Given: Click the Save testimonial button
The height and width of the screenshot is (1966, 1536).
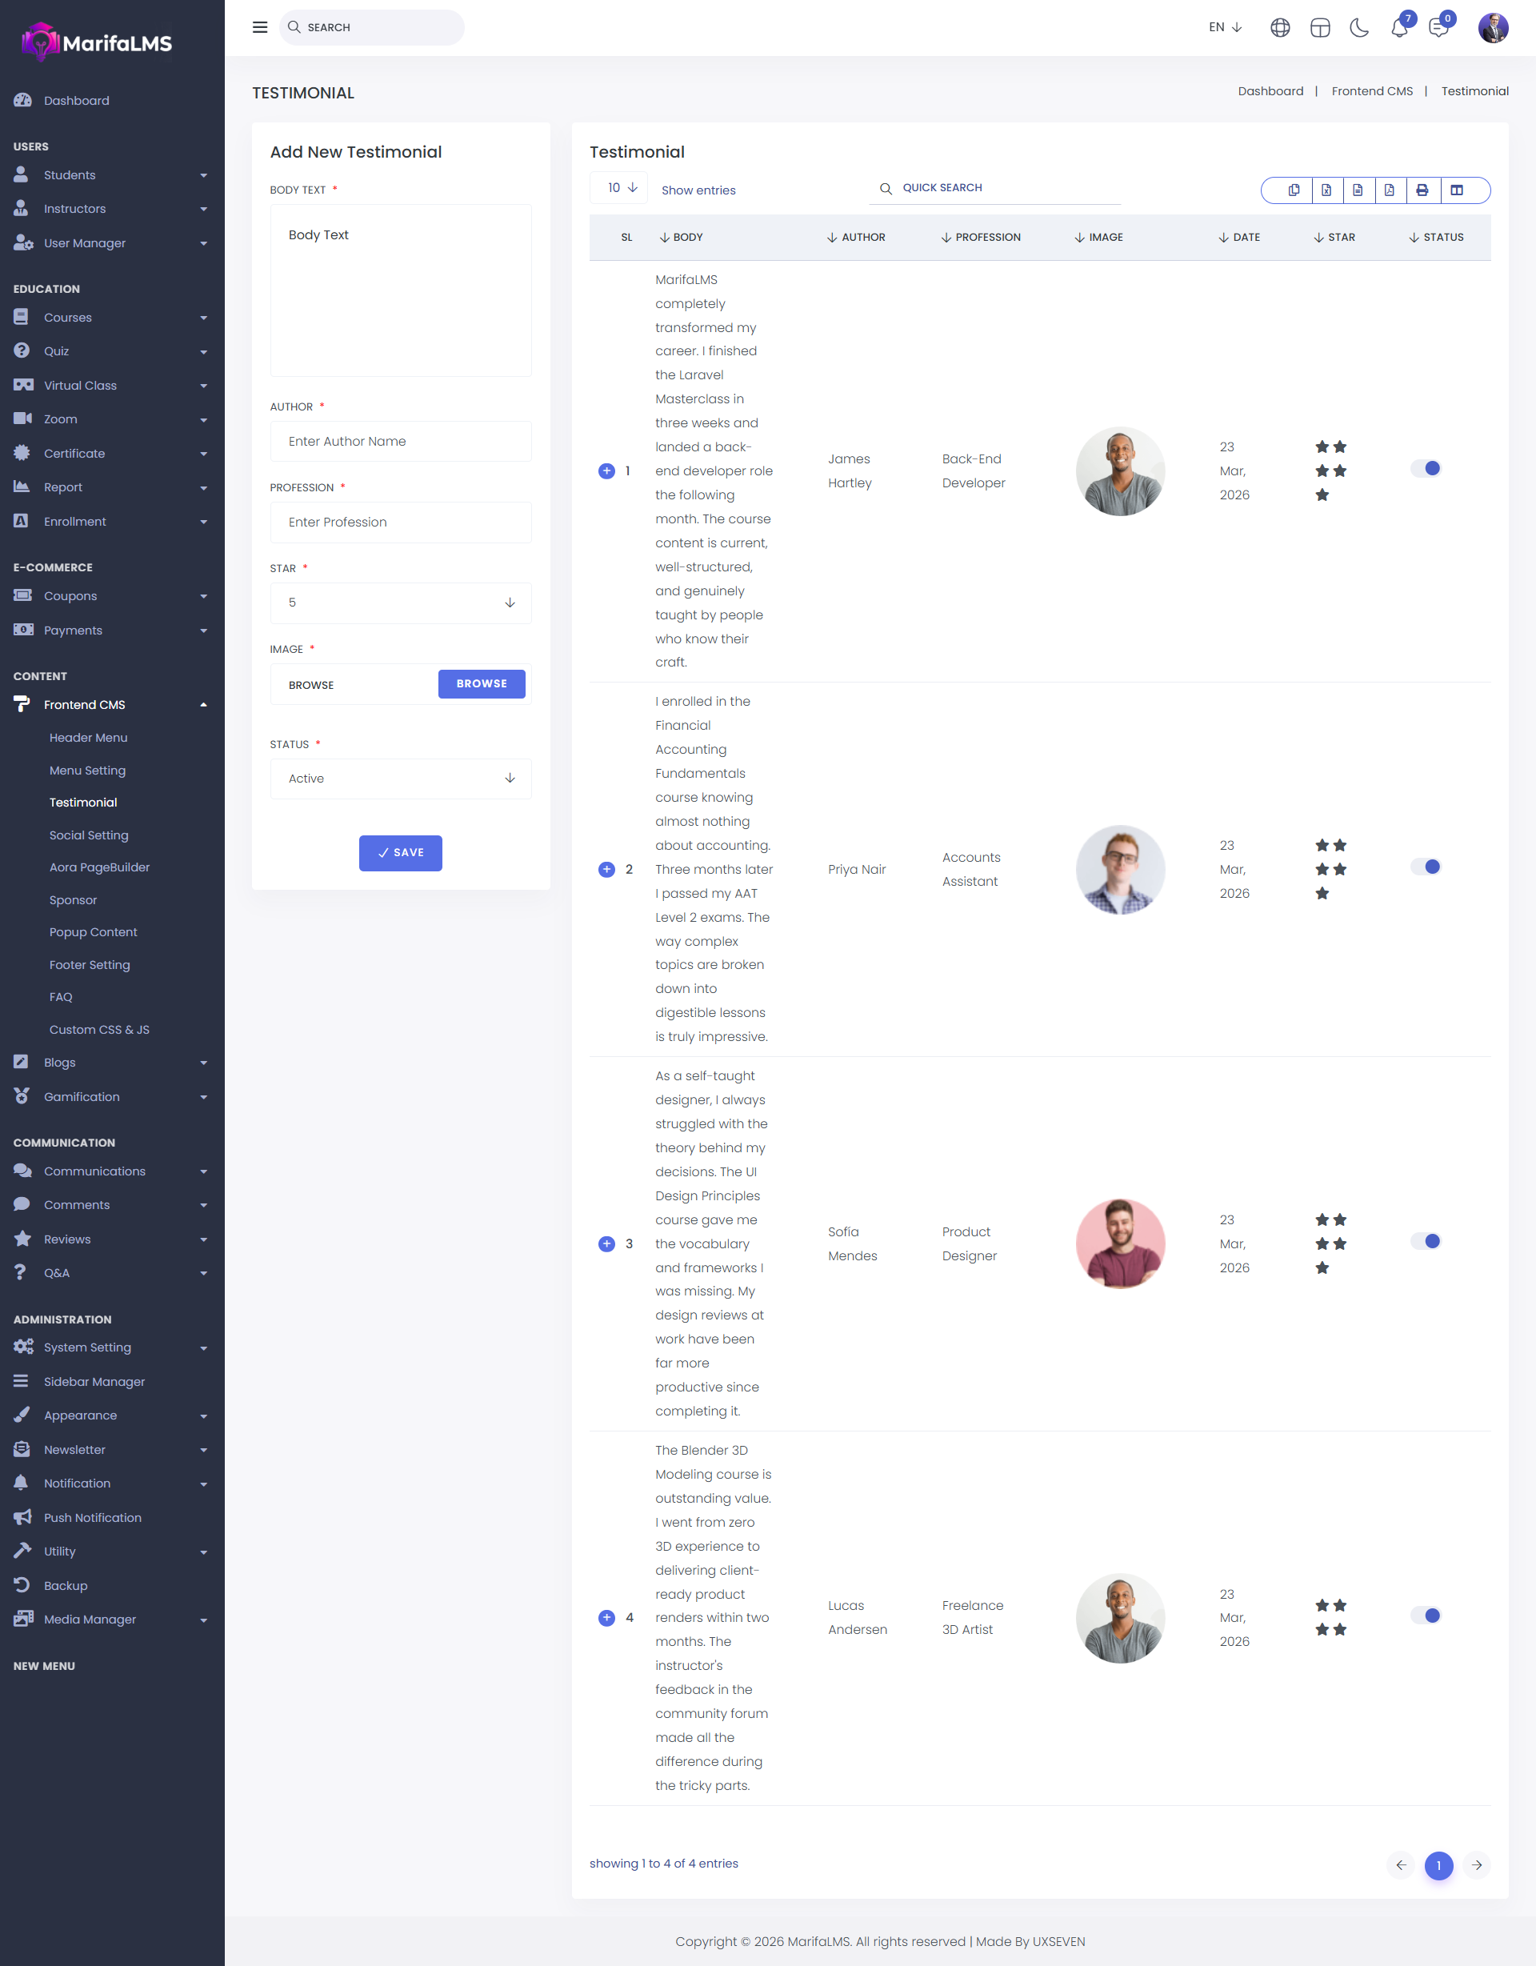Looking at the screenshot, I should [x=401, y=852].
